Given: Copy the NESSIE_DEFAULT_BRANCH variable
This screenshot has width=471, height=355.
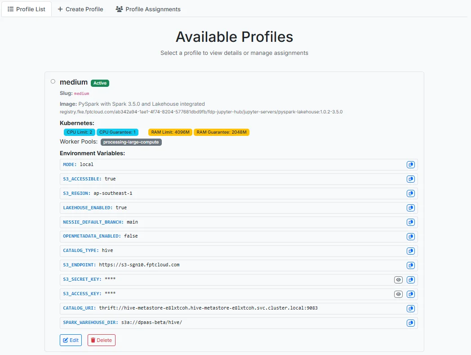Looking at the screenshot, I should pos(411,222).
